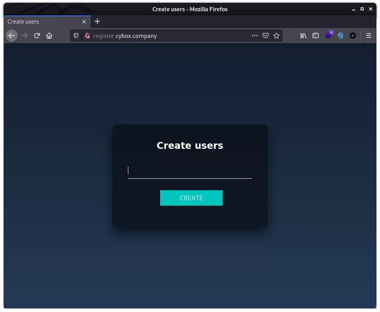Reload the current page

(37, 36)
